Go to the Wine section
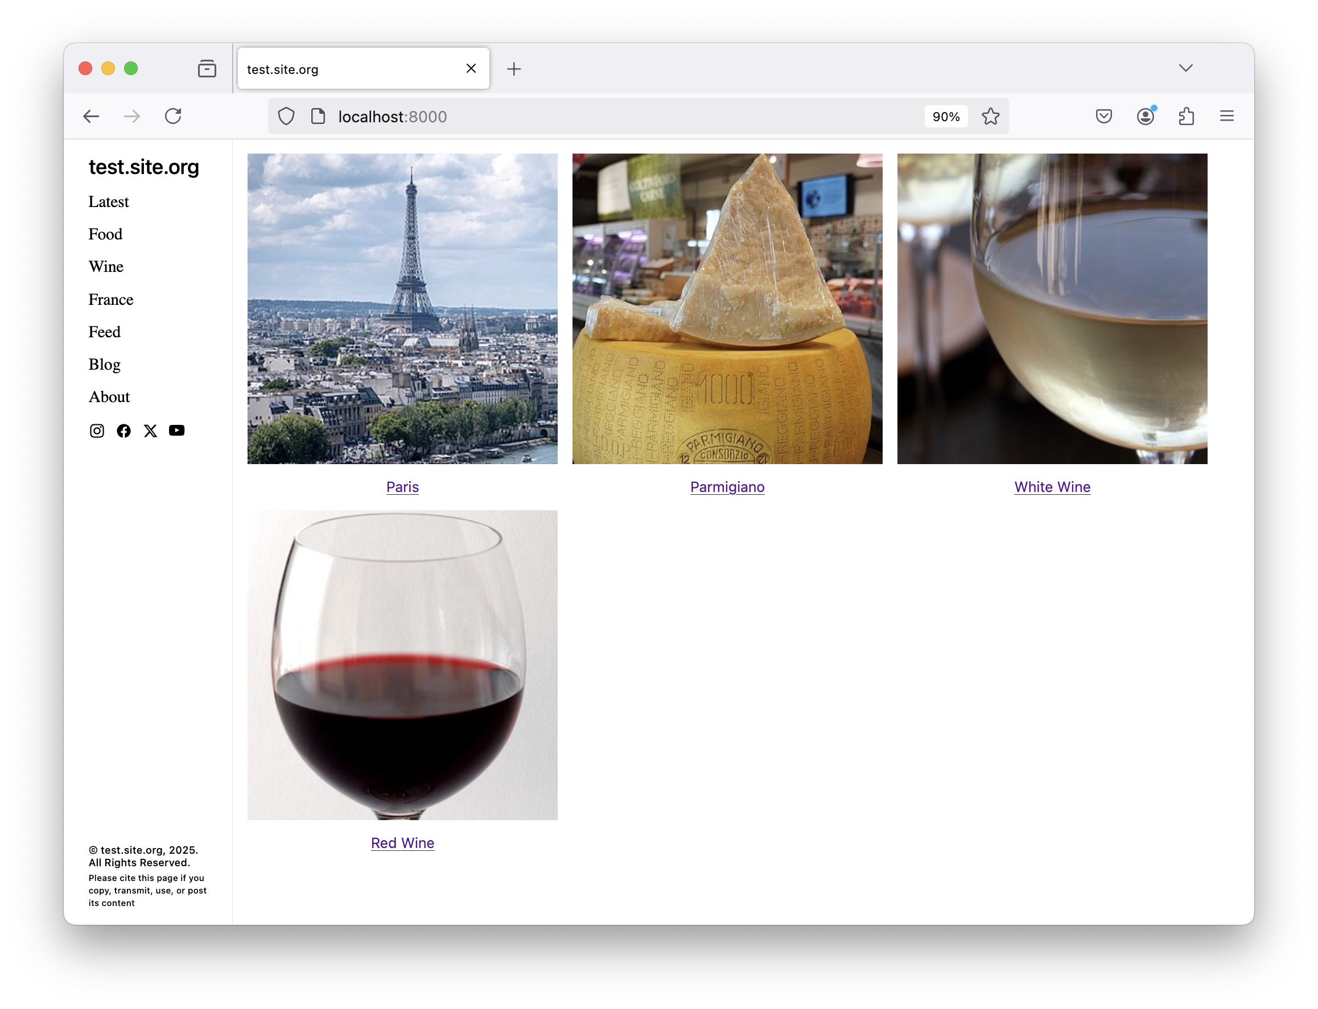This screenshot has width=1318, height=1009. click(106, 267)
